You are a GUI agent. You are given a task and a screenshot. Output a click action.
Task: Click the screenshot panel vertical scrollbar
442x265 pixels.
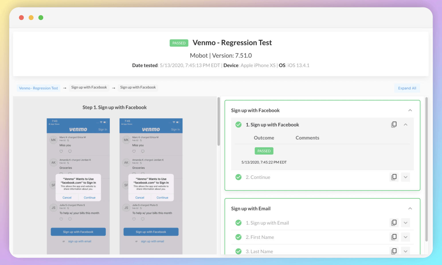[218, 122]
